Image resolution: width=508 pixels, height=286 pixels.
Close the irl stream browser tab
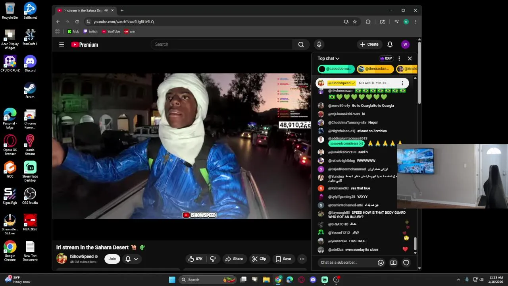112,10
